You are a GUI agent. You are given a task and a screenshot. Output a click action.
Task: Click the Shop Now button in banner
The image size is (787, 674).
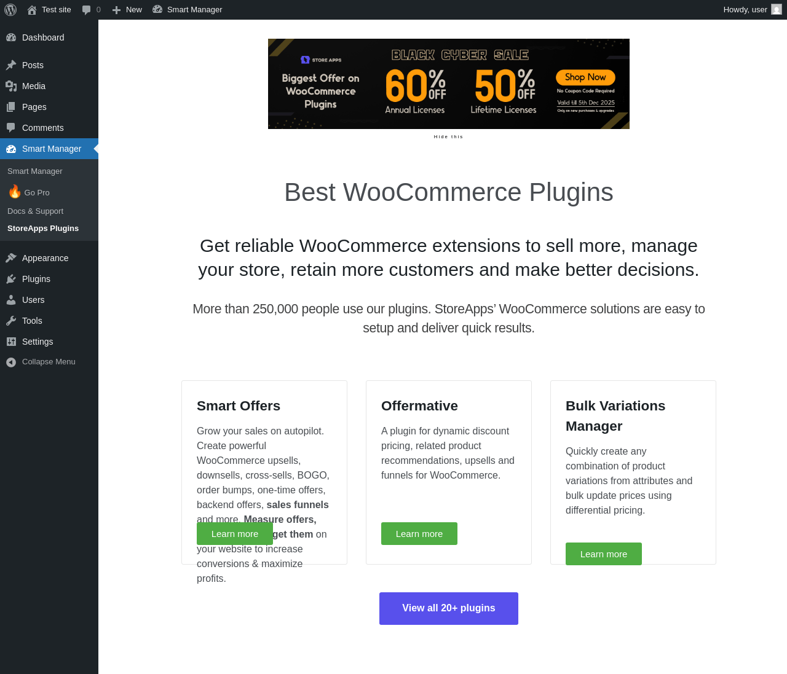click(x=585, y=77)
